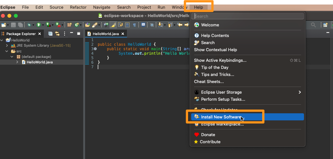Viewport: 333px width, 159px height.
Task: Collapse the src folder node
Action: (x=7, y=51)
